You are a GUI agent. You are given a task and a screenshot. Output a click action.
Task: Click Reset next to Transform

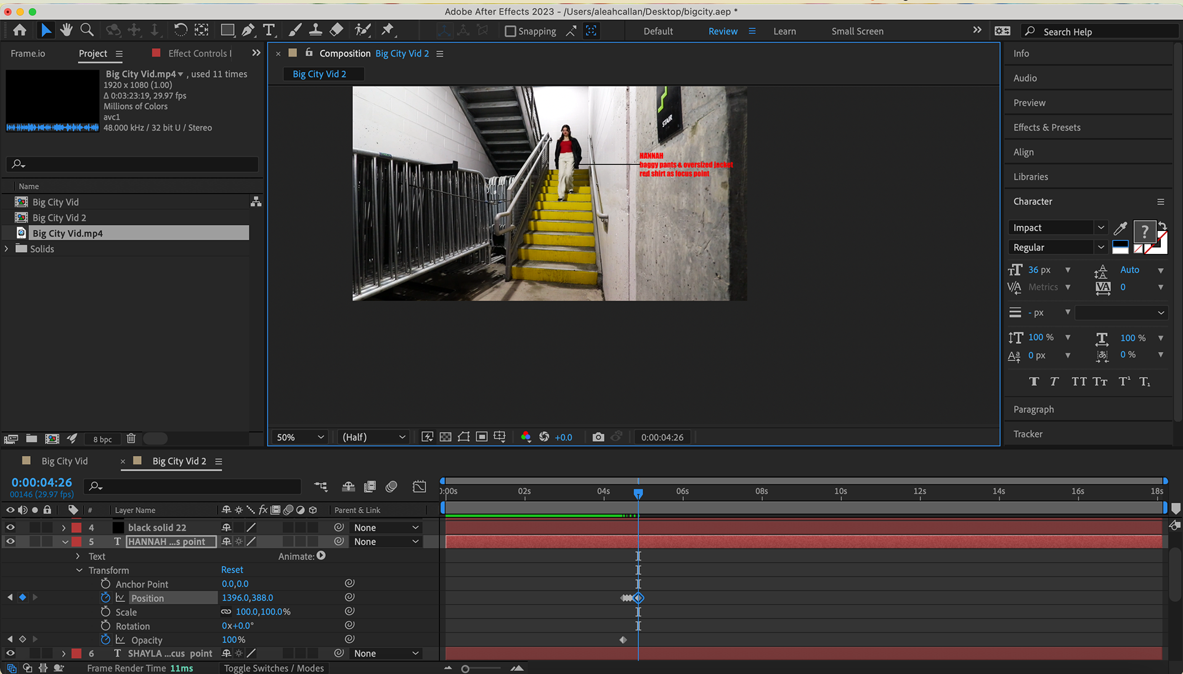click(x=232, y=570)
